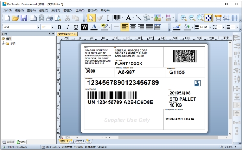Close the 文档1.btw document tab
Screen dimensions: 242x150
[76, 34]
